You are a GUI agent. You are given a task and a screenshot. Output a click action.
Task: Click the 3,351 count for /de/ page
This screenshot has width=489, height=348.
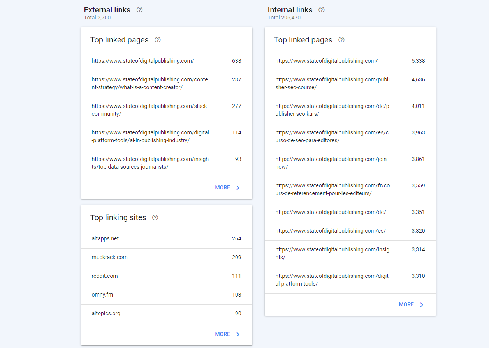[x=418, y=212]
